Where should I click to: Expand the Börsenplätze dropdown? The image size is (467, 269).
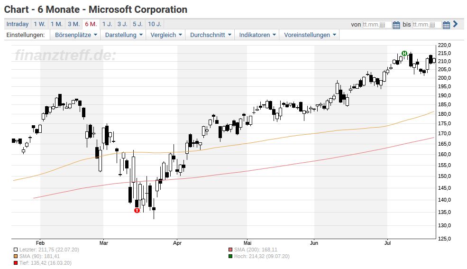[76, 35]
